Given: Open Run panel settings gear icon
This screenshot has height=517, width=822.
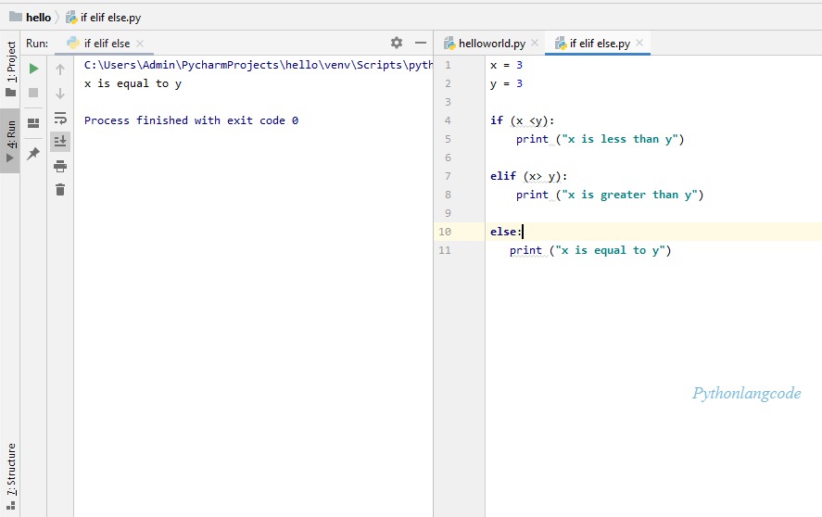Looking at the screenshot, I should coord(397,43).
